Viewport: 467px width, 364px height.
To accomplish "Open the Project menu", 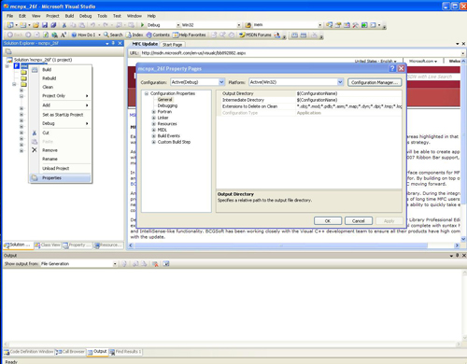I will click(52, 16).
